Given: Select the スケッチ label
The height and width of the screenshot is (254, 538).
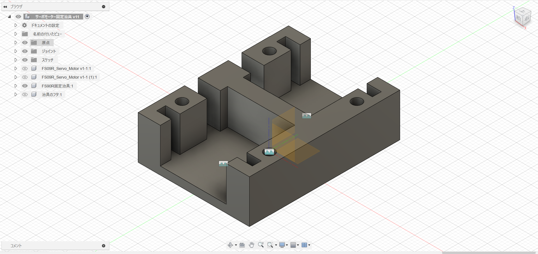Looking at the screenshot, I should (47, 60).
